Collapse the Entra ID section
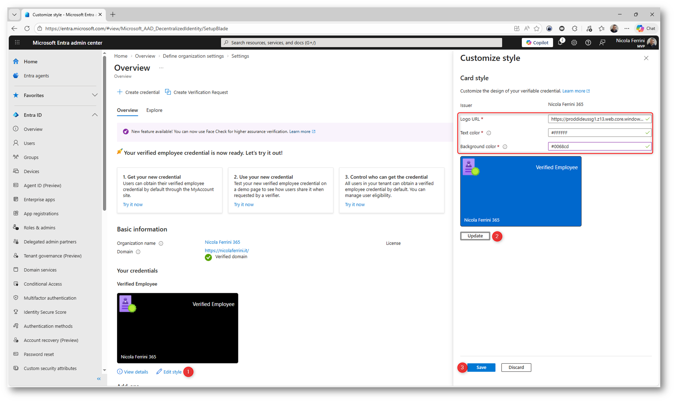The height and width of the screenshot is (402, 675). pos(95,115)
